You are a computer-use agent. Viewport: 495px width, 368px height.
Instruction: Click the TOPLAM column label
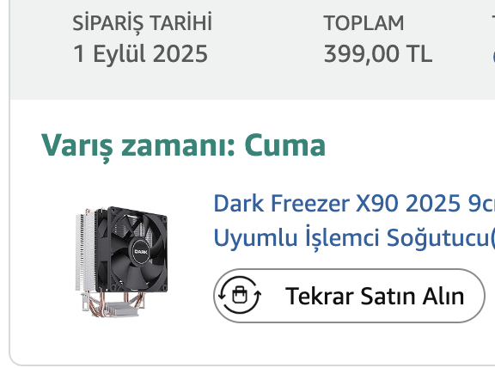click(364, 23)
